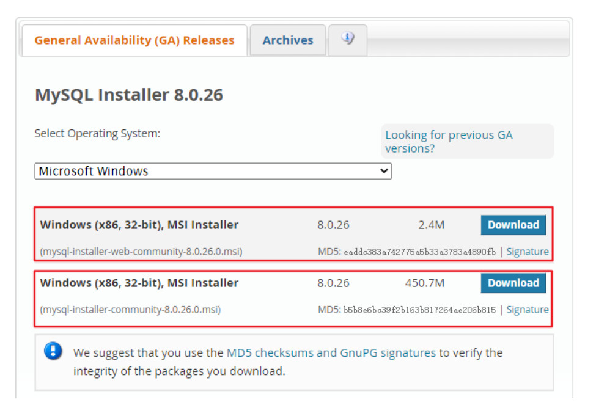Screen dimensions: 607x408
Task: Click filename (mysql-installer-community-8.0.26.0.msi)
Action: [130, 310]
